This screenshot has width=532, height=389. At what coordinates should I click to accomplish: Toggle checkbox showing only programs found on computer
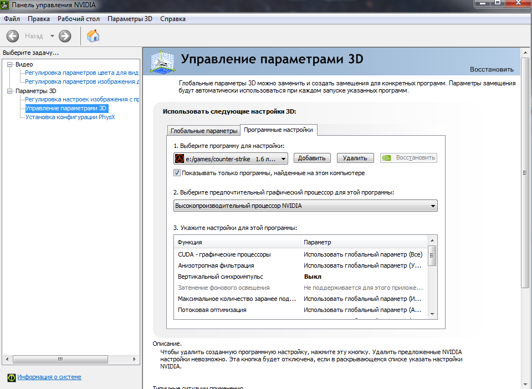click(177, 173)
